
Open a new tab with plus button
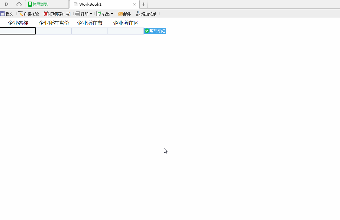tap(144, 4)
